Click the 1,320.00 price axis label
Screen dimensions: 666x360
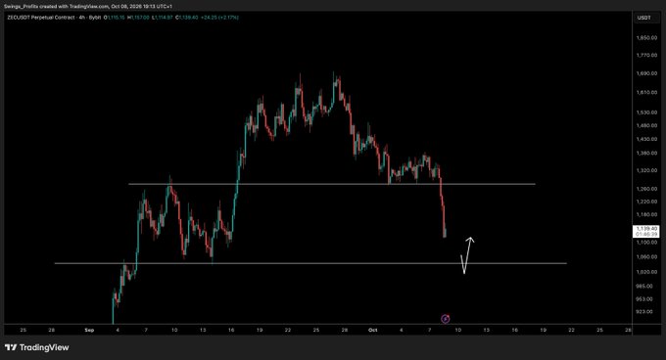[646, 170]
